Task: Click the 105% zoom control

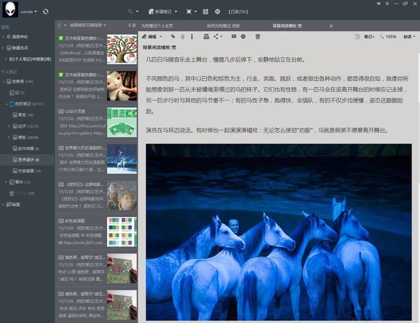Action: tap(387, 37)
